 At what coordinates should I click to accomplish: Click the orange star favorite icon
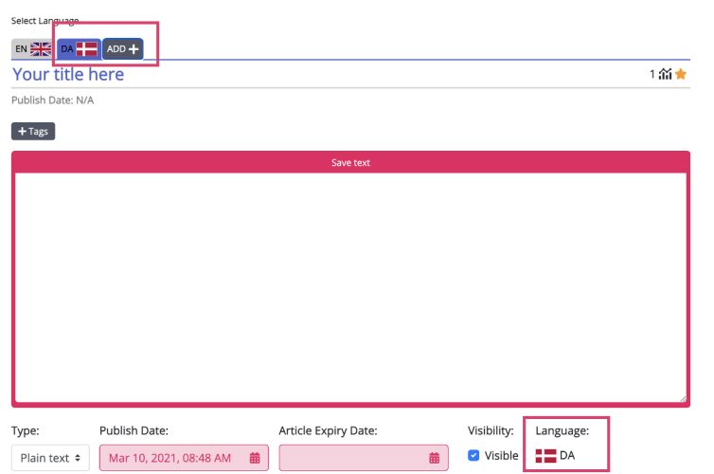tap(681, 75)
